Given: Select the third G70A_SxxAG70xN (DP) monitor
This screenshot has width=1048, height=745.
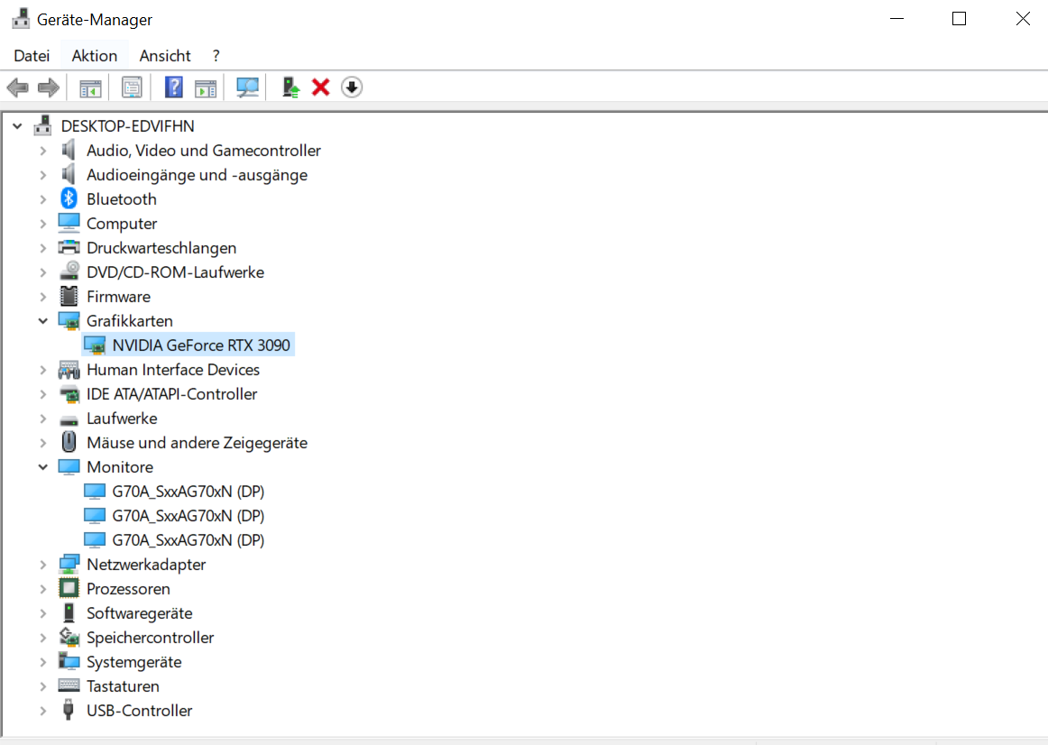Looking at the screenshot, I should click(188, 540).
